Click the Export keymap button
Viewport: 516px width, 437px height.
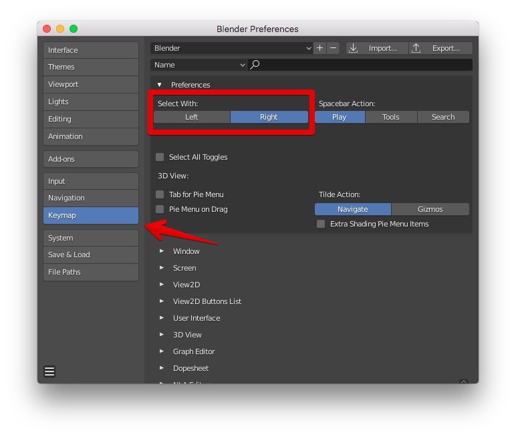pyautogui.click(x=438, y=48)
